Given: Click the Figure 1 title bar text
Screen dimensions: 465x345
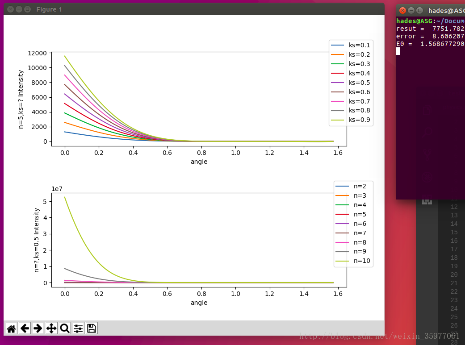Looking at the screenshot, I should [x=49, y=9].
